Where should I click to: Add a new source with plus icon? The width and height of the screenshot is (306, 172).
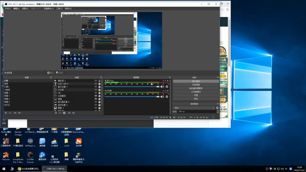click(56, 113)
